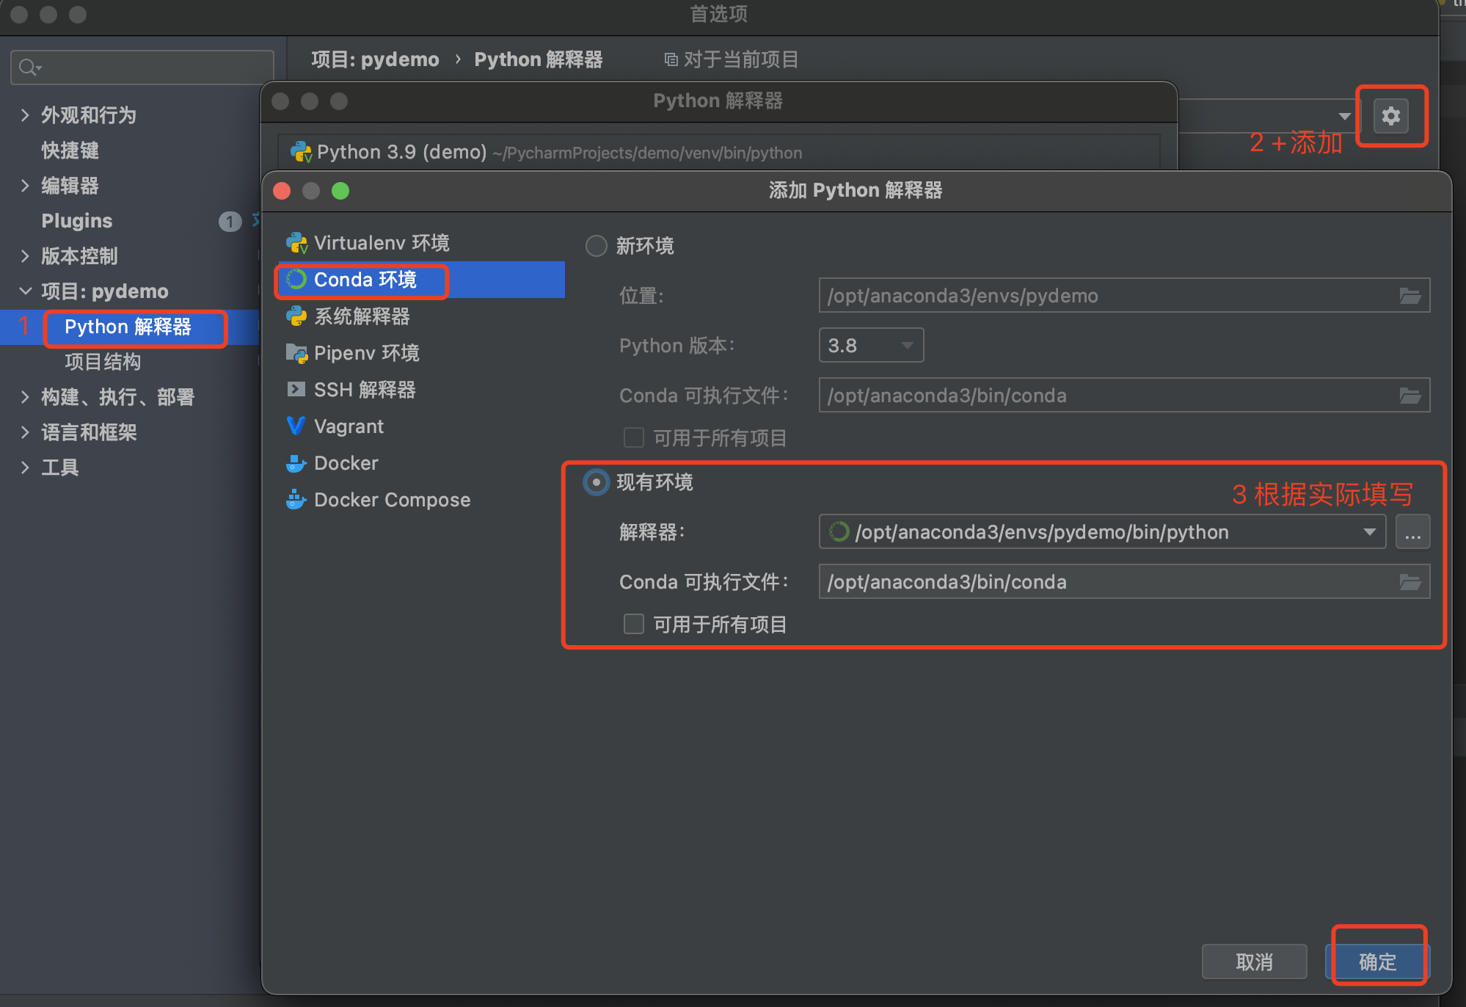Open 项目结构 settings page
The width and height of the screenshot is (1466, 1007).
pyautogui.click(x=103, y=362)
